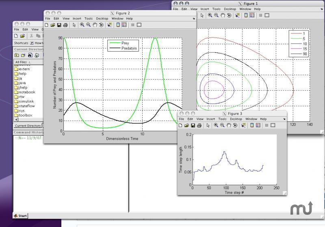
Task: Click New Figure icon in Figure 3
Action: point(181,125)
